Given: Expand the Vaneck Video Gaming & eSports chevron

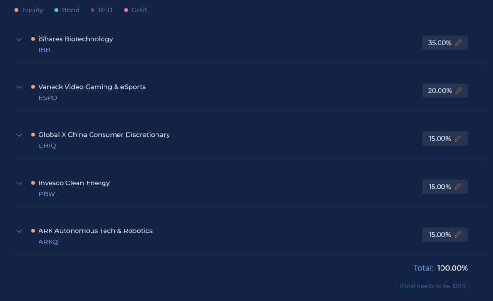Looking at the screenshot, I should pyautogui.click(x=19, y=87).
